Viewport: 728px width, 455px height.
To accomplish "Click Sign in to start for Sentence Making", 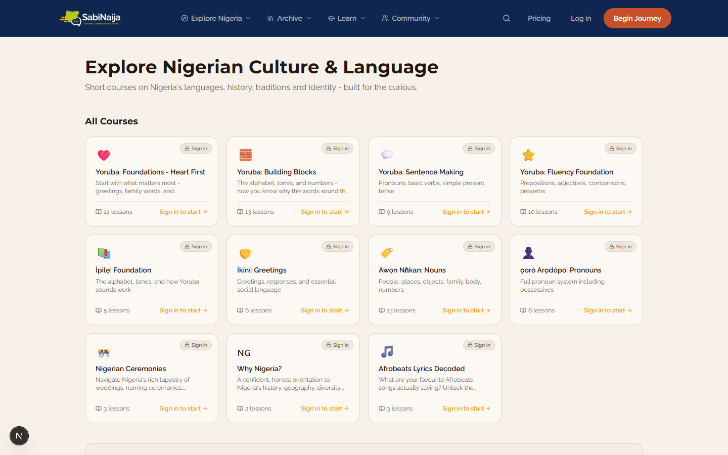I will [x=467, y=212].
